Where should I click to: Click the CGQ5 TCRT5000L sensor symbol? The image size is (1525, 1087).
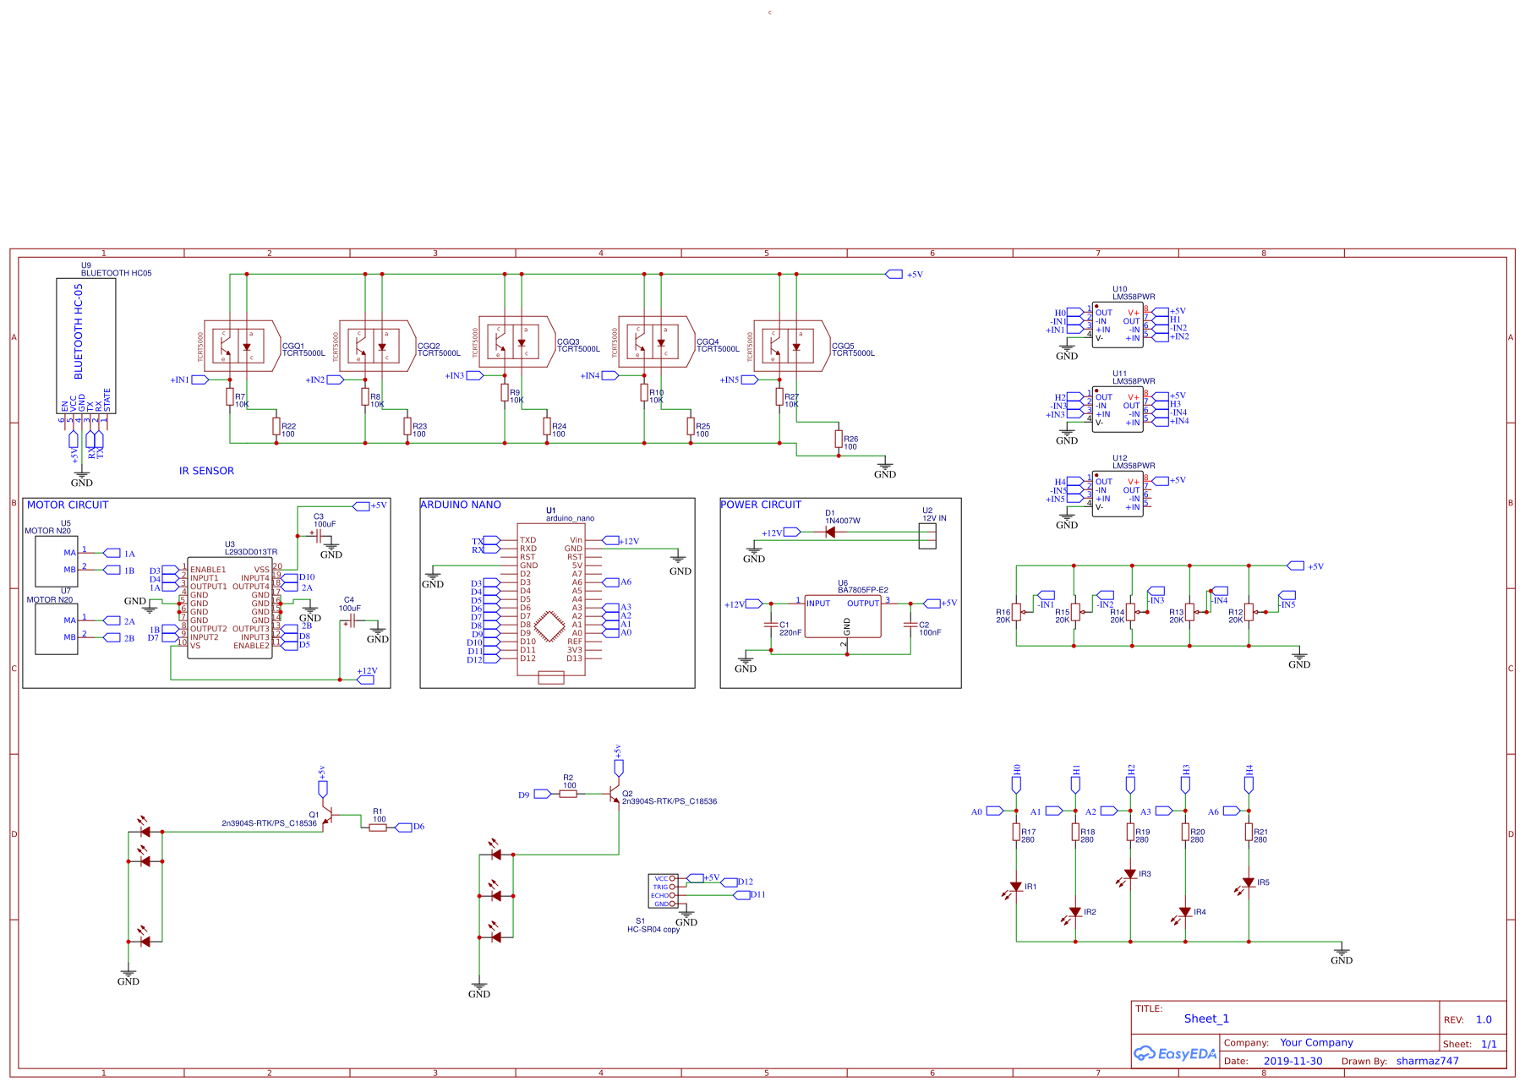coord(791,346)
